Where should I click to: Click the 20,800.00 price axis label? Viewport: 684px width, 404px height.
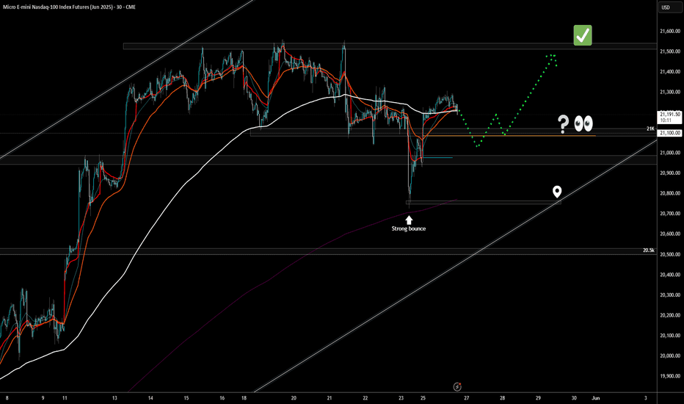pyautogui.click(x=670, y=193)
